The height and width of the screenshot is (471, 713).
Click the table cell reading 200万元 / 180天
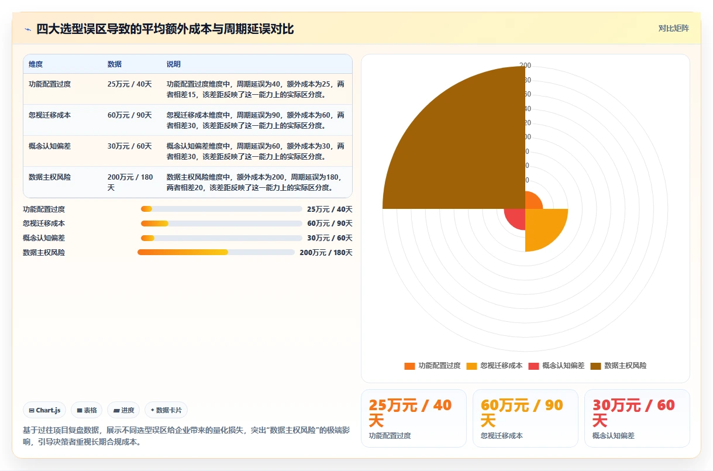point(130,182)
